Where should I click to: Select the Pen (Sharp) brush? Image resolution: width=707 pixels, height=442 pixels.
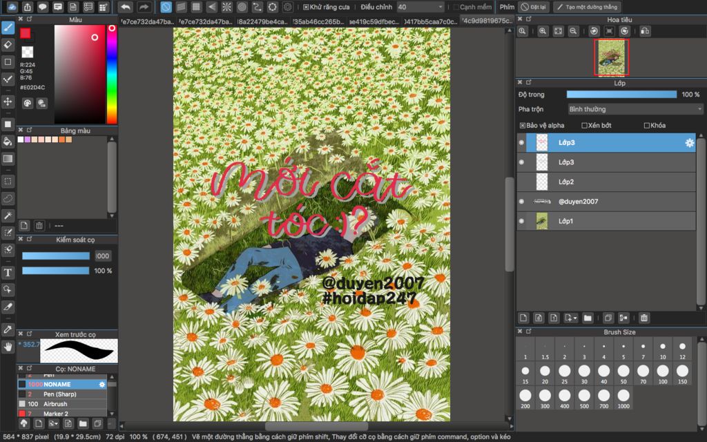[62, 394]
